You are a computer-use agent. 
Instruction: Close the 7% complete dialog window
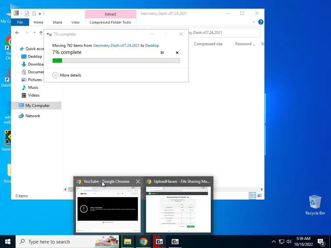coord(181,34)
